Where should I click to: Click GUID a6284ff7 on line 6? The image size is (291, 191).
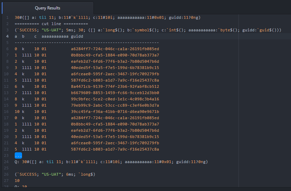click(x=115, y=49)
